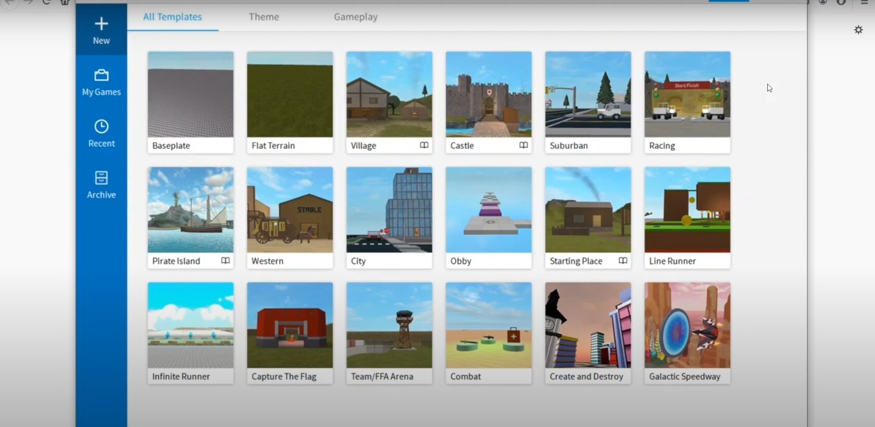The image size is (875, 427).
Task: Click the Flat Terrain label text
Action: (273, 145)
